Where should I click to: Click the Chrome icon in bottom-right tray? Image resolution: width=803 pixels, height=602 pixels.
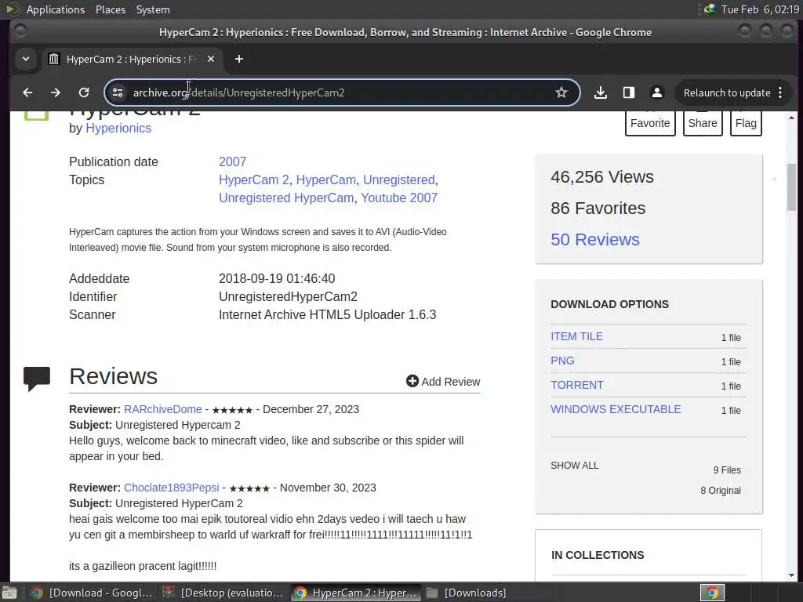712,593
